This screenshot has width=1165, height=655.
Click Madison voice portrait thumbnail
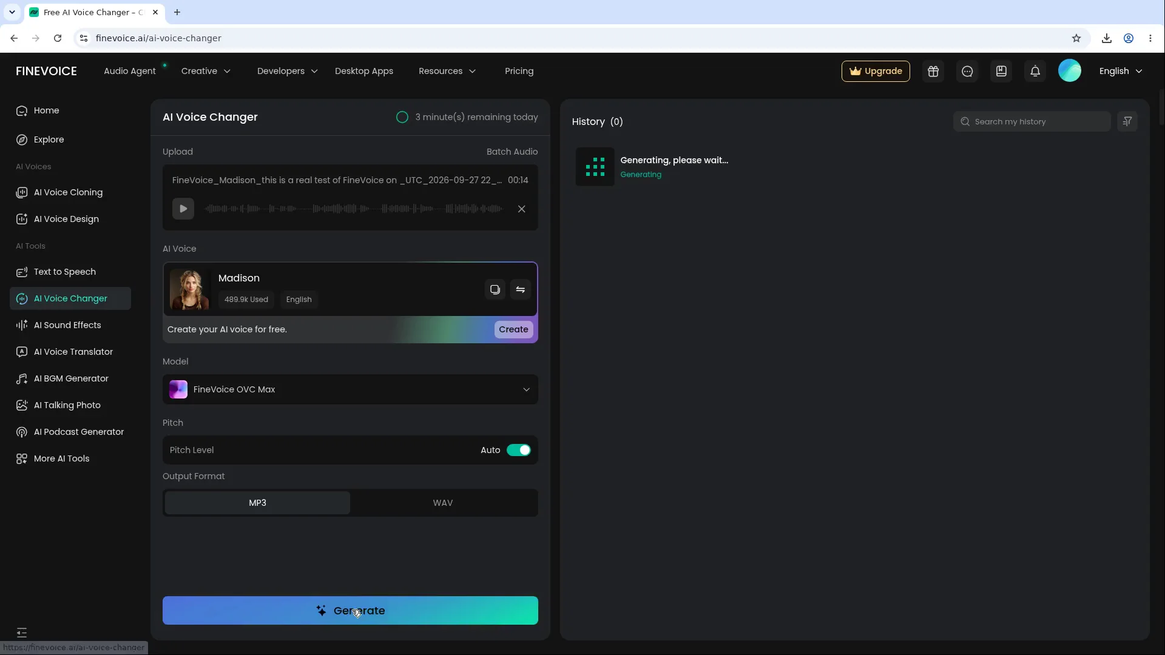click(190, 290)
